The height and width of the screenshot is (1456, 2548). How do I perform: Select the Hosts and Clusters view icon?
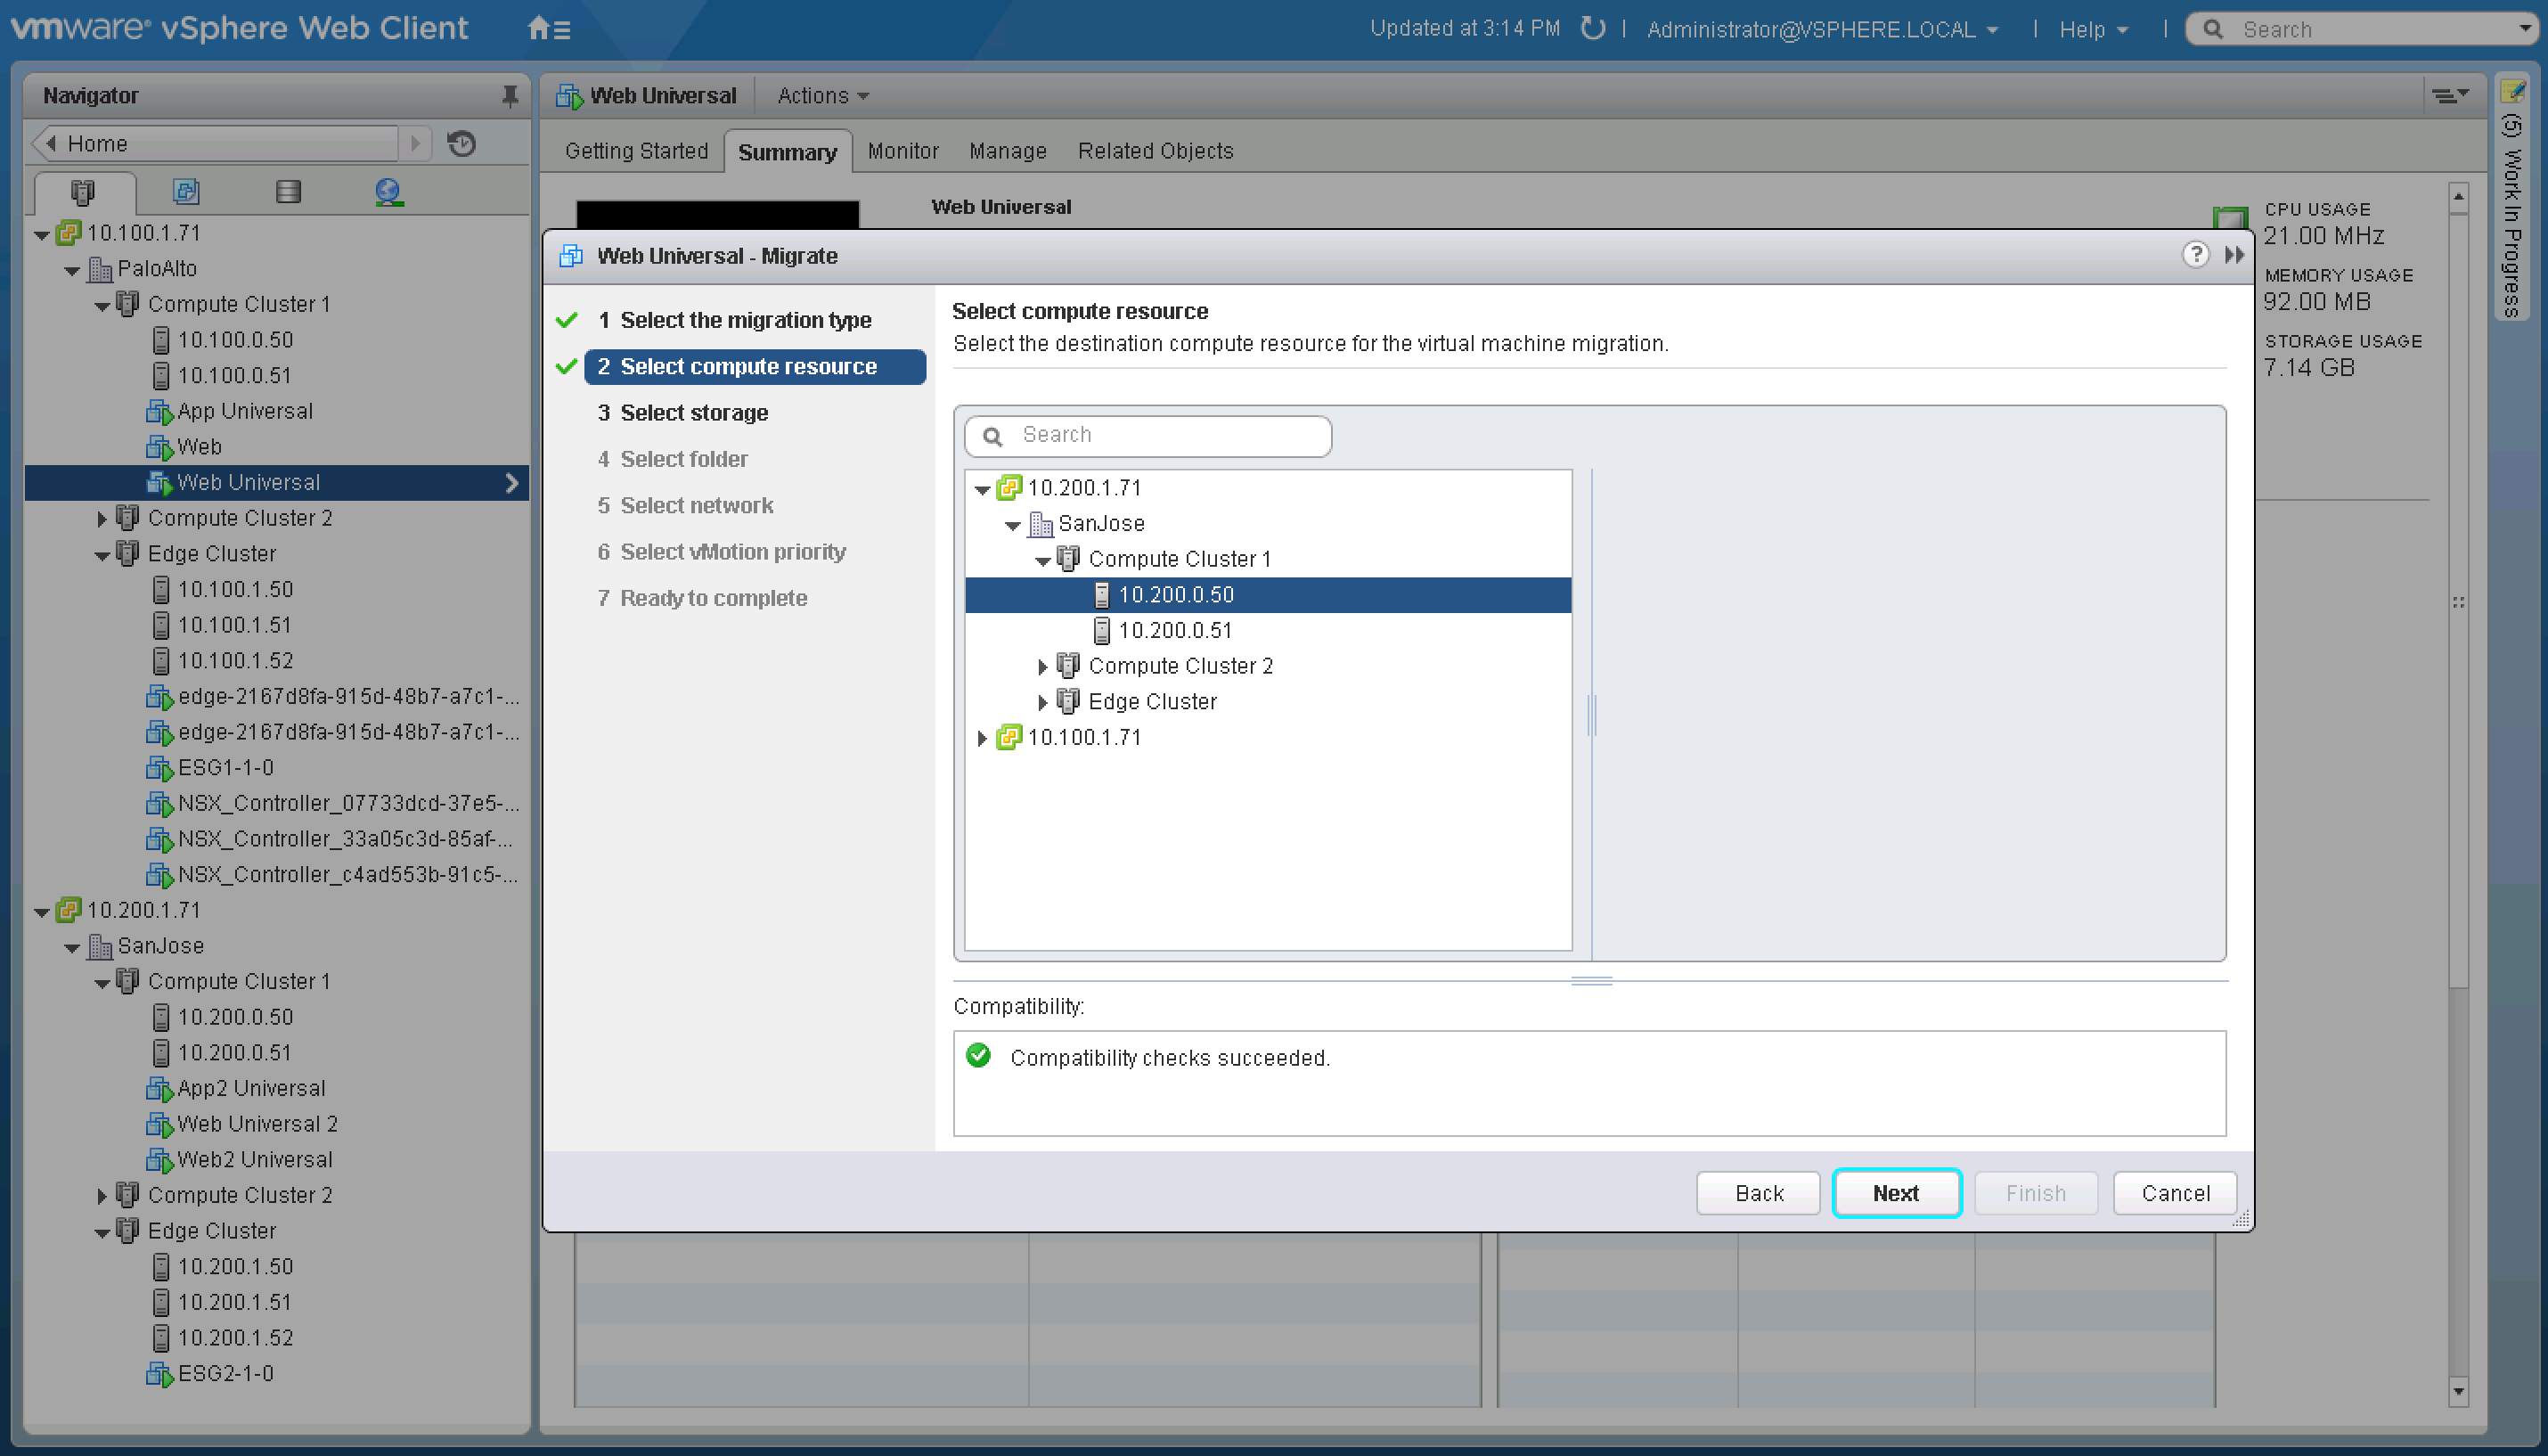pos(84,191)
